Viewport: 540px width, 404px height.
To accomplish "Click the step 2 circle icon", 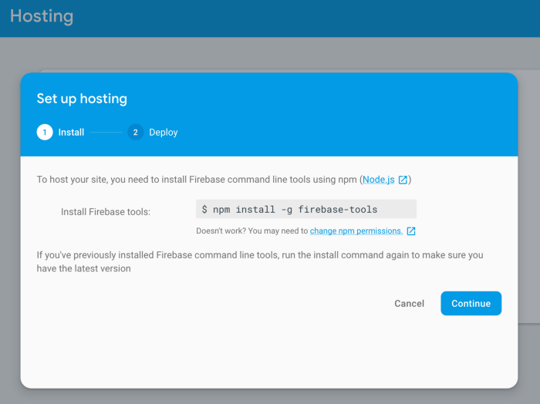I will click(x=135, y=132).
